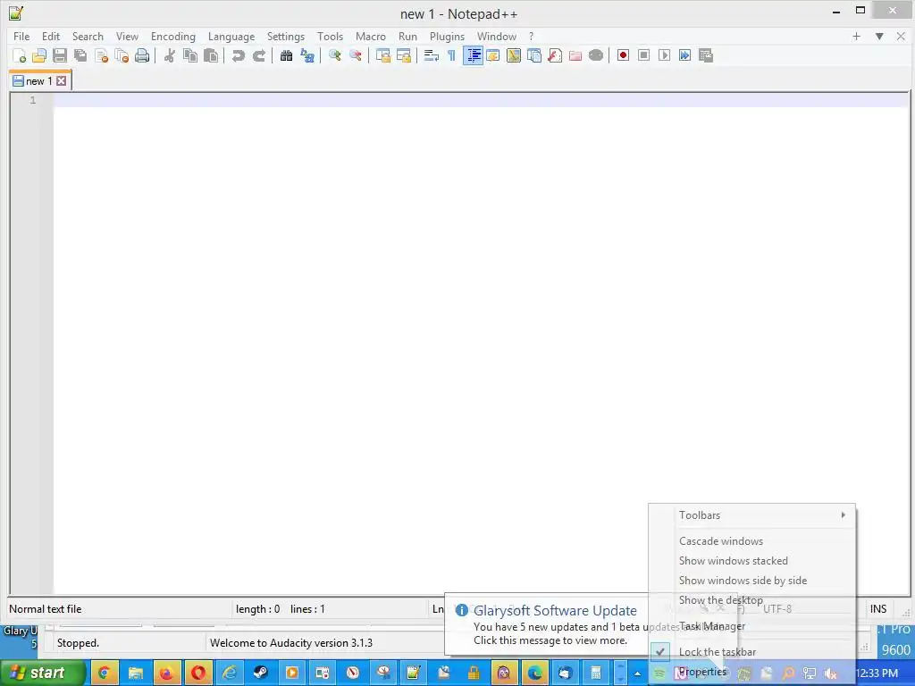The width and height of the screenshot is (915, 686).
Task: Toggle show all characters pilcrow icon
Action: [451, 55]
